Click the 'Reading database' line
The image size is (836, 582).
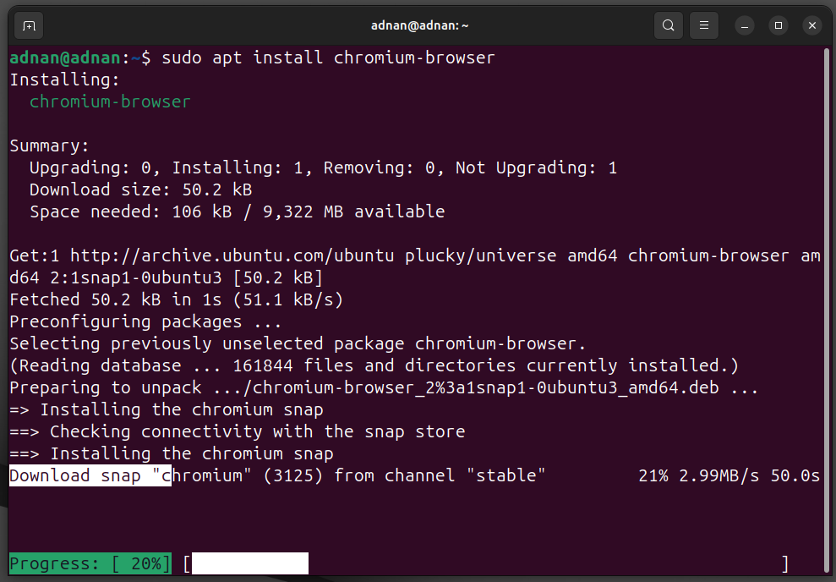click(x=374, y=365)
